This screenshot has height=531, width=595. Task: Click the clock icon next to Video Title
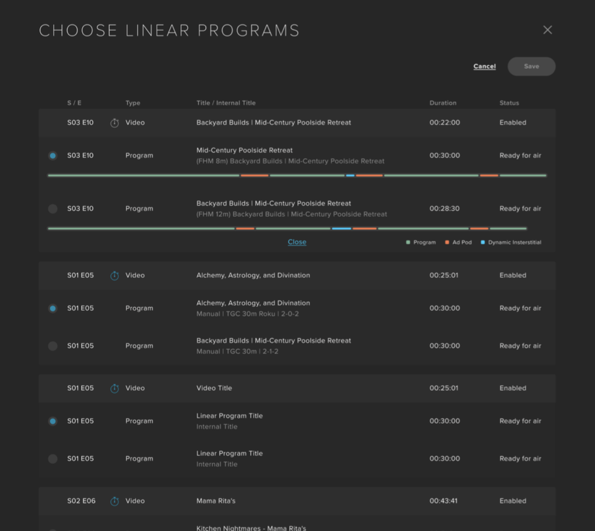114,389
